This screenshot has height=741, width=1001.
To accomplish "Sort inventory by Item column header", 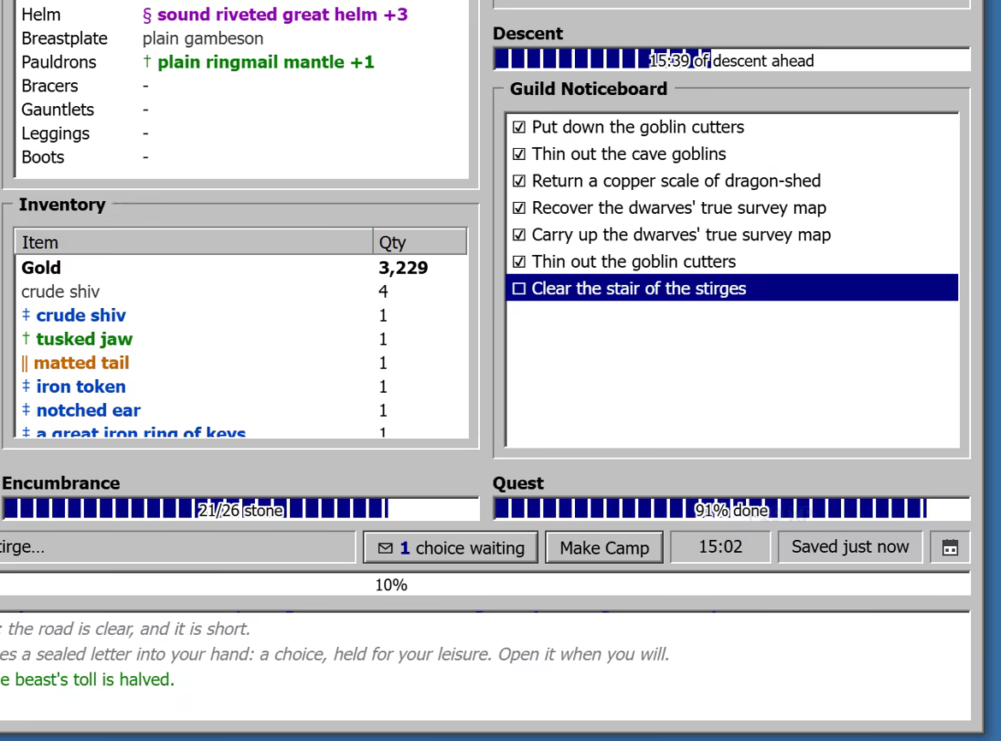I will coord(194,242).
